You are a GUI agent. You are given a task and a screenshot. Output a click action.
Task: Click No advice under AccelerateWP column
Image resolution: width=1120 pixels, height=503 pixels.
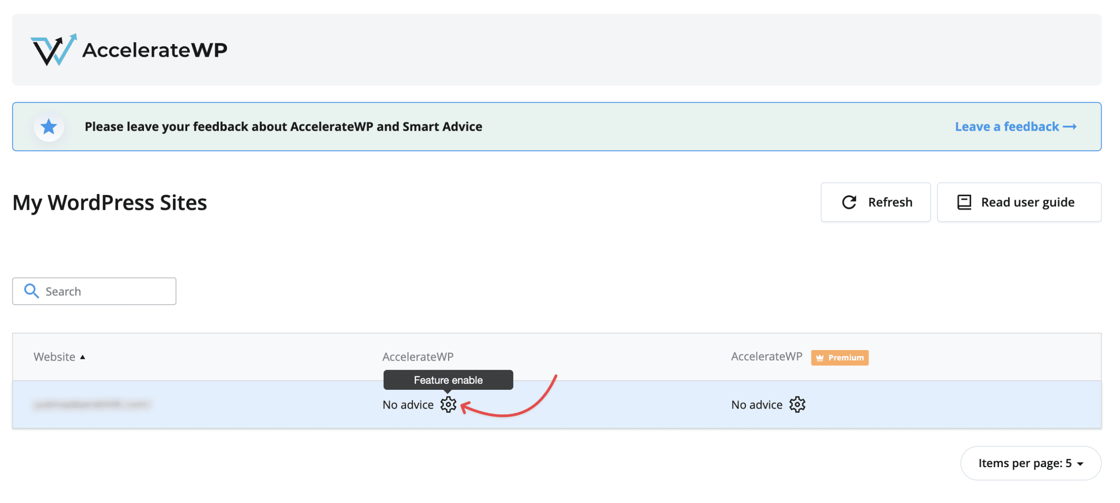click(x=408, y=405)
